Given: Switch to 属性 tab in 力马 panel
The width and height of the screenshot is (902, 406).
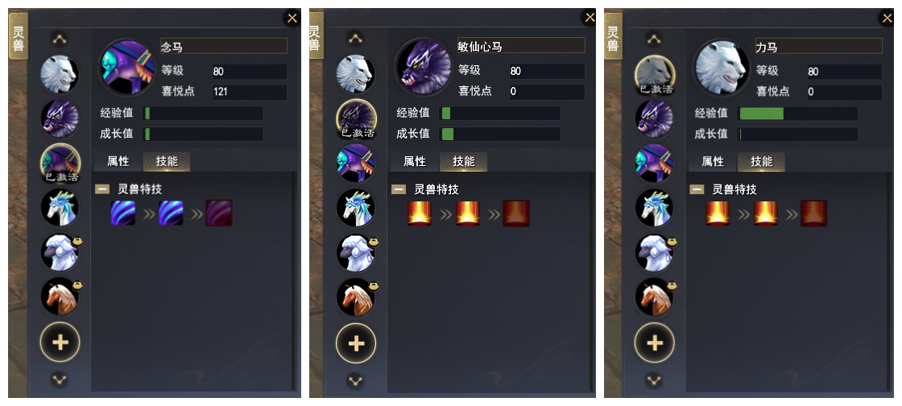Looking at the screenshot, I should click(713, 162).
